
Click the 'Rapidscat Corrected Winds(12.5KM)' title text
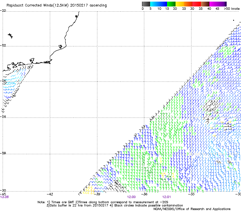coord(37,6)
